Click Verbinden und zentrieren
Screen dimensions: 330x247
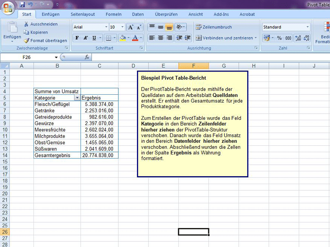point(224,38)
